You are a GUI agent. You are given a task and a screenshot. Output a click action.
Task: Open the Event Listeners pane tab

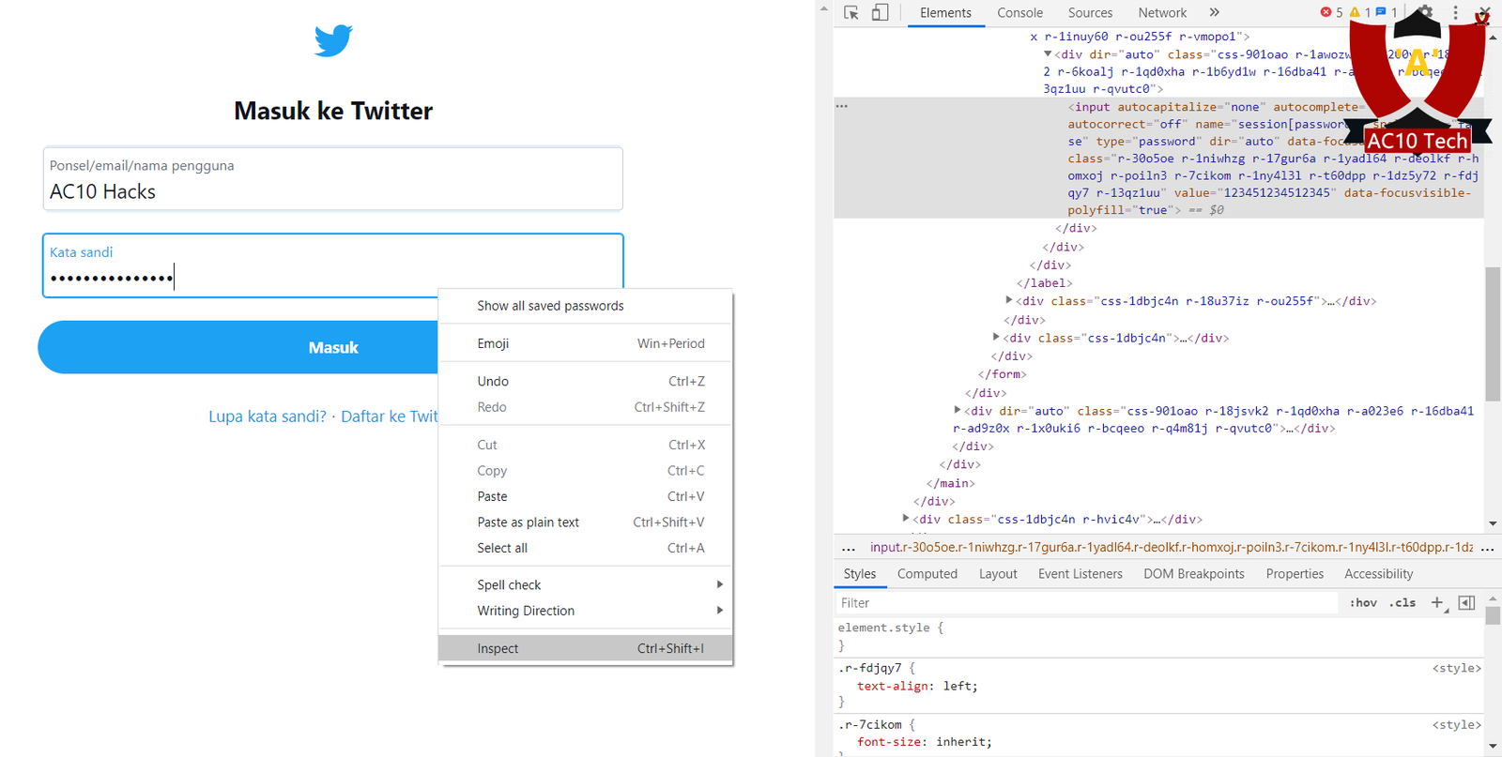pyautogui.click(x=1081, y=574)
